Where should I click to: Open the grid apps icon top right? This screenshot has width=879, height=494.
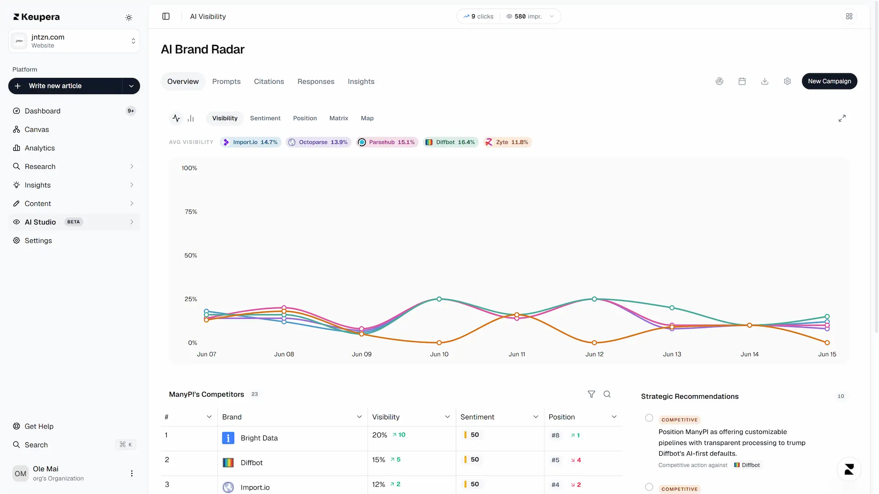849,16
